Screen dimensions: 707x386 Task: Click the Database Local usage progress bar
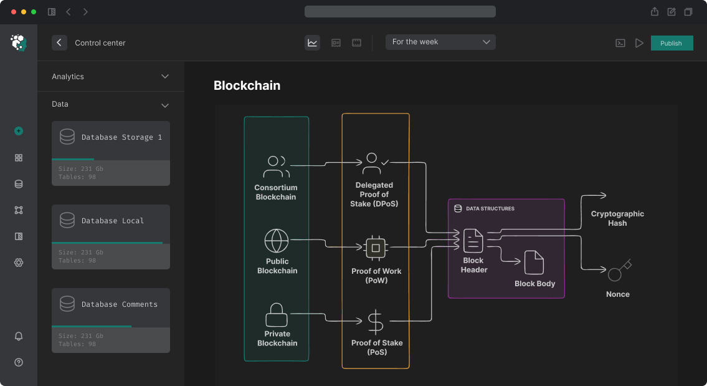pyautogui.click(x=107, y=243)
